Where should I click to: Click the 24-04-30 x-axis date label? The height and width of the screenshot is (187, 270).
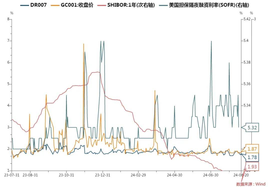click(174, 175)
